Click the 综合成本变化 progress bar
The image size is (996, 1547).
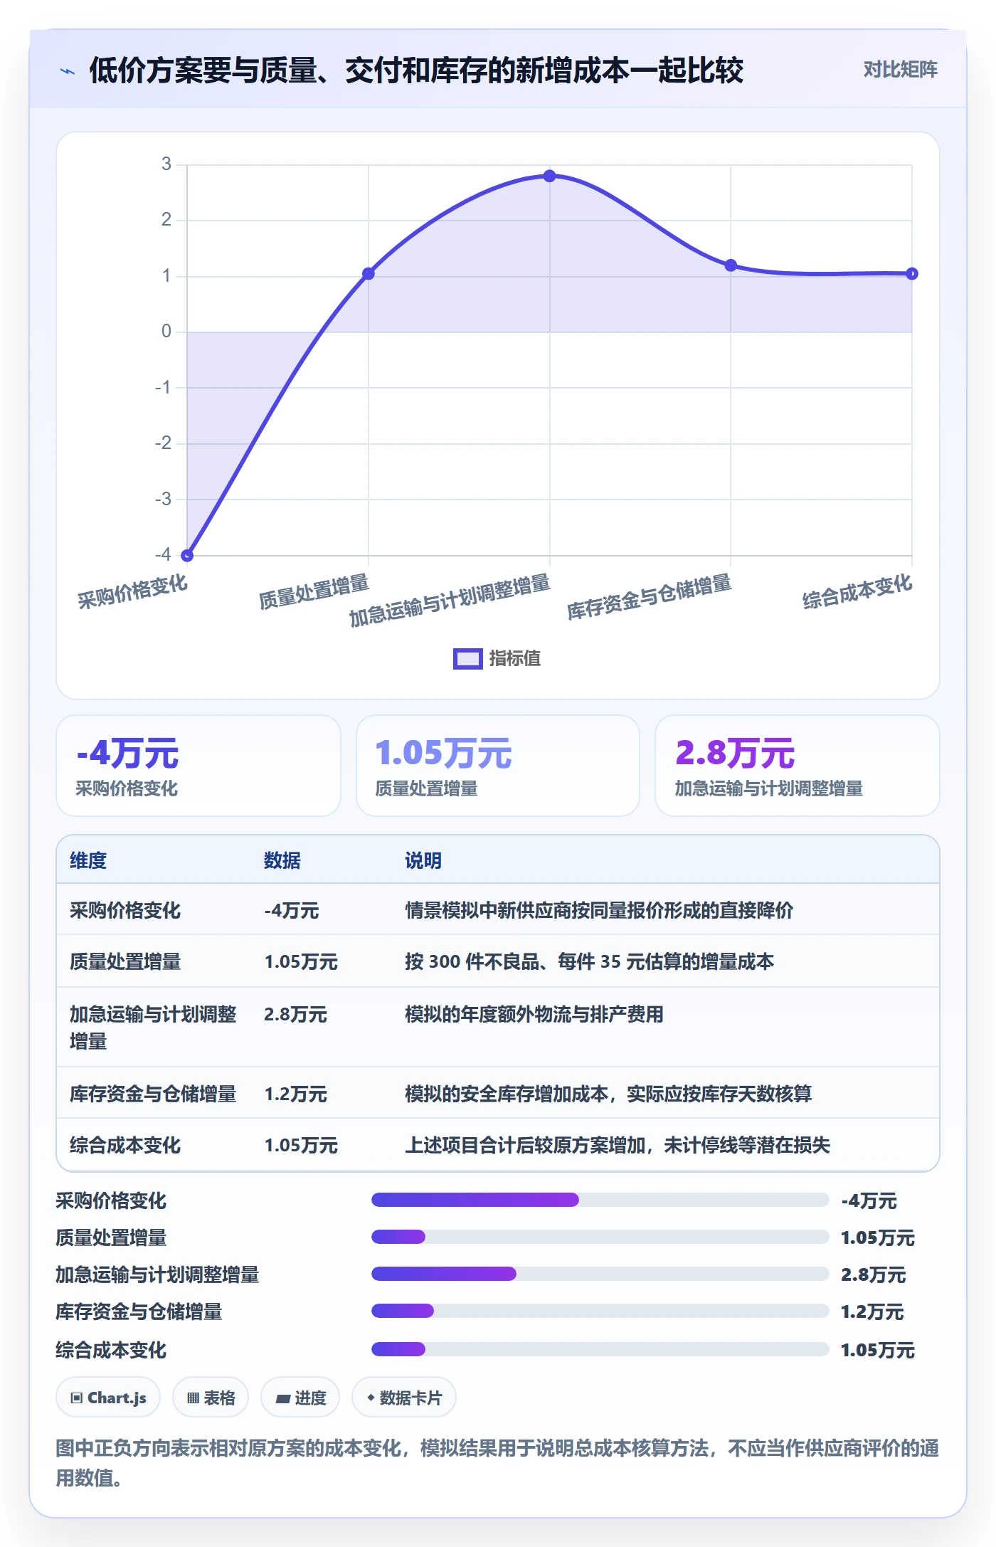coord(600,1348)
